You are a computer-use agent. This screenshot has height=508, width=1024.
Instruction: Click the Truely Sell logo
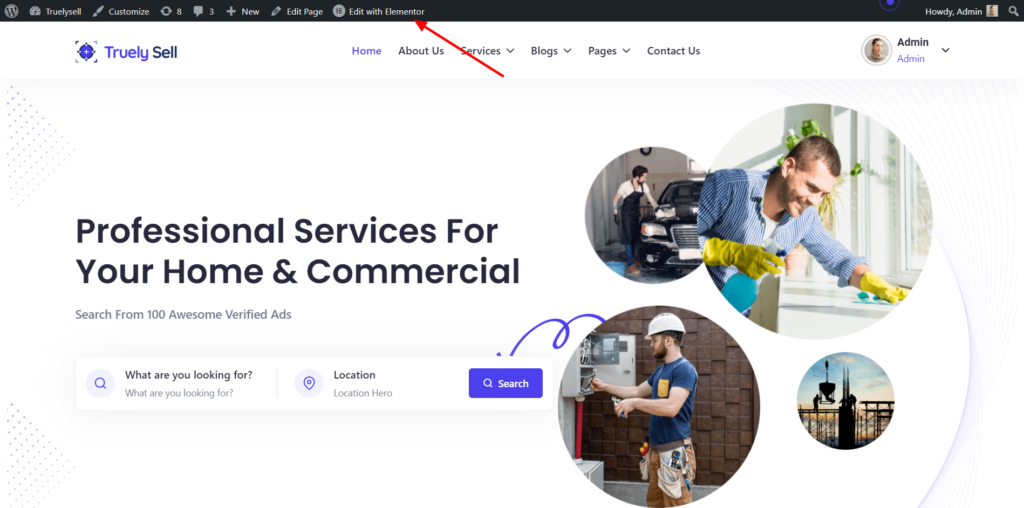coord(126,52)
